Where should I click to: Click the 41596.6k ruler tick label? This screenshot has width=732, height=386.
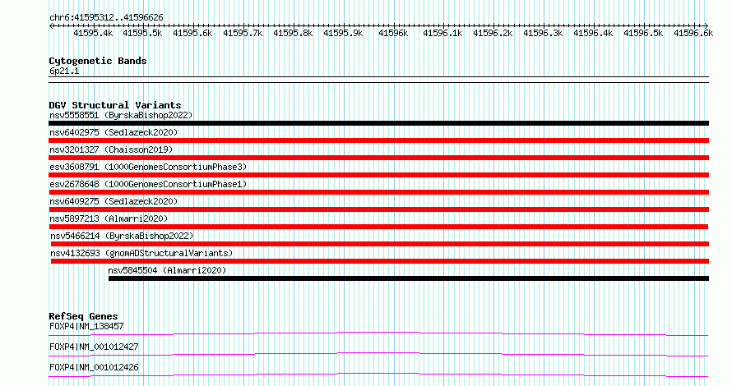point(693,33)
